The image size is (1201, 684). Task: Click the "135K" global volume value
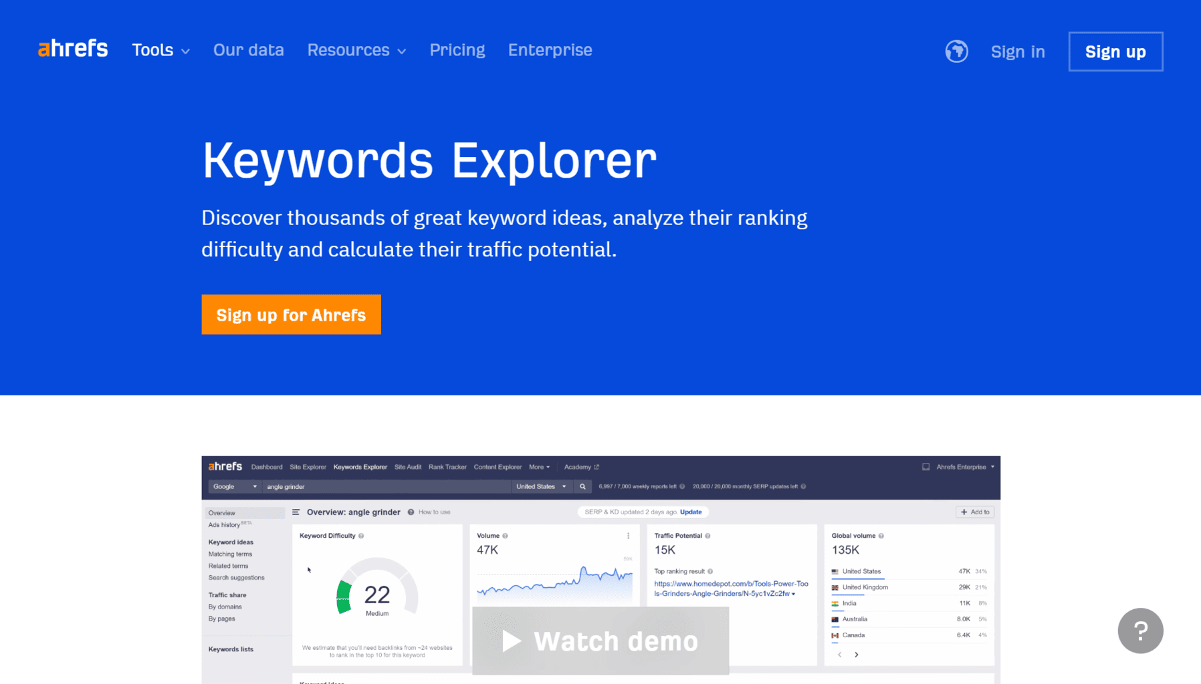pyautogui.click(x=845, y=550)
